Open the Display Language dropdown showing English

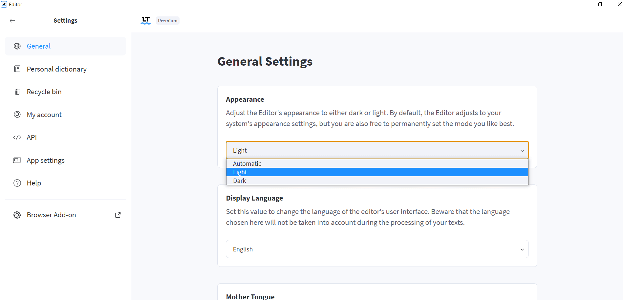(x=377, y=249)
